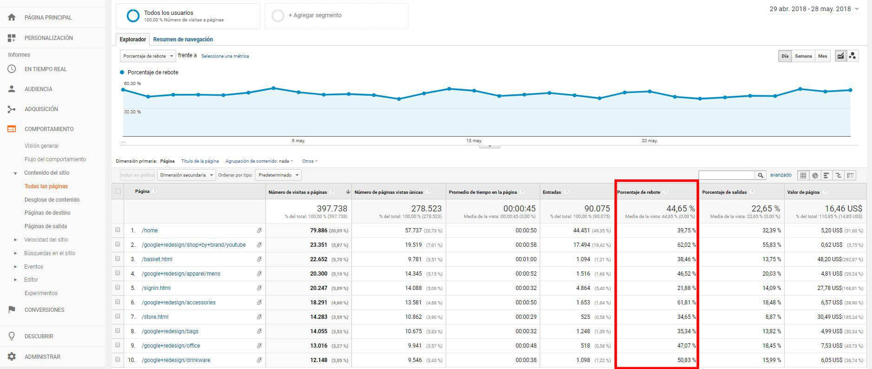Sort by Entradas column header
This screenshot has height=369, width=872.
(552, 192)
